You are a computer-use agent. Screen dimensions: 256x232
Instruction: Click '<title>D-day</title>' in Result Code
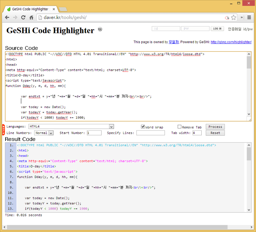tap(36, 166)
